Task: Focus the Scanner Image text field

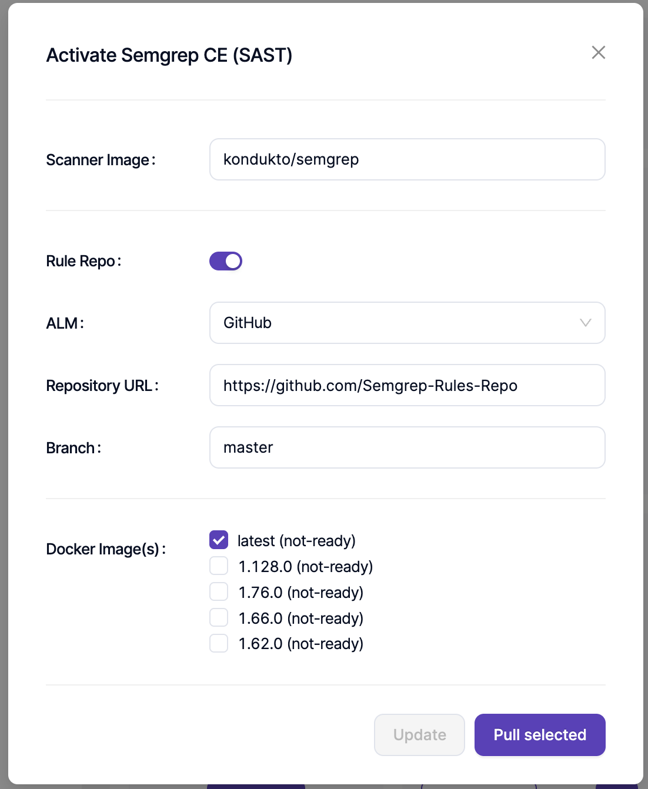Action: coord(407,159)
